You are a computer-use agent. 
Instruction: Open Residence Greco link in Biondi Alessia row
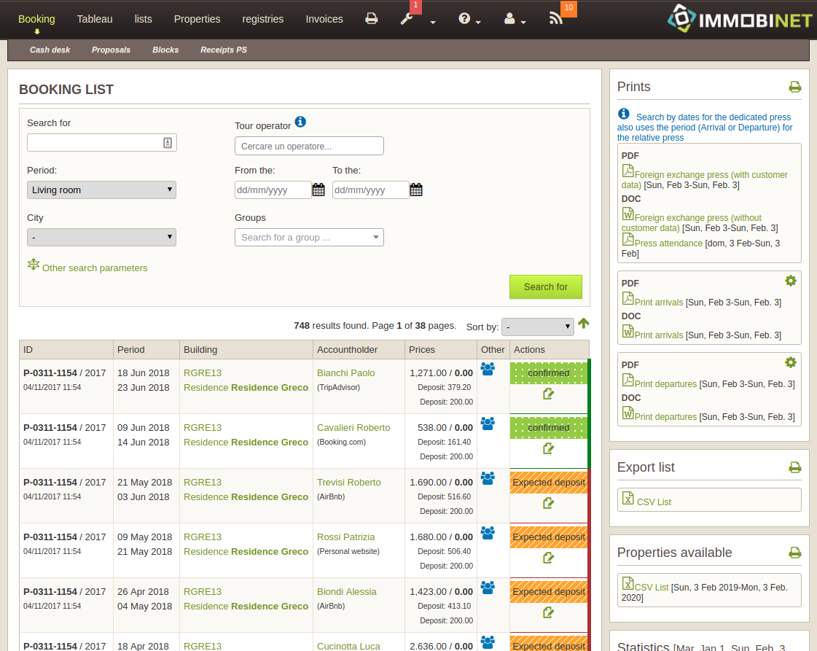(246, 607)
